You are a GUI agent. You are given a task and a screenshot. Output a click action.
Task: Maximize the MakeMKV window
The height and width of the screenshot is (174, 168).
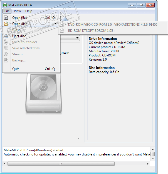click(141, 5)
